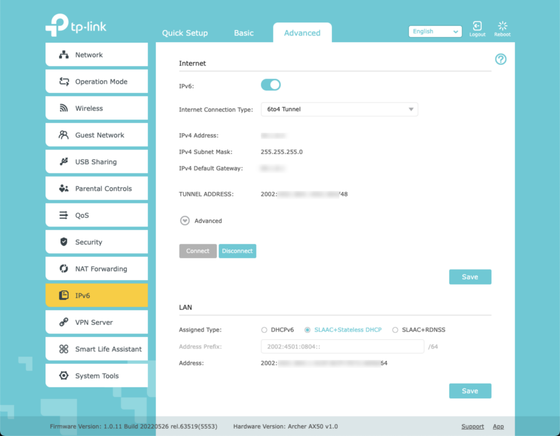Save the LAN section settings
560x436 pixels.
click(x=470, y=391)
